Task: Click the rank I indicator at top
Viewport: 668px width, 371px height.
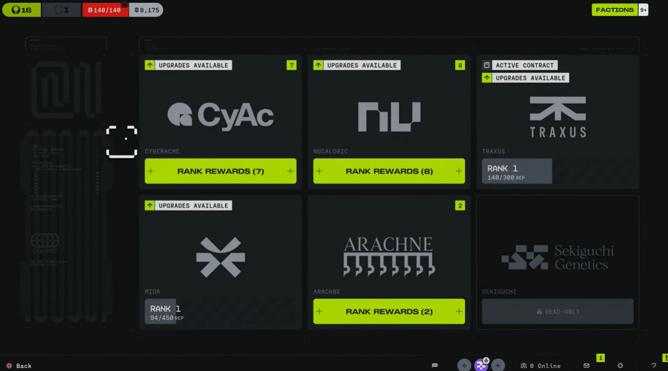Action: (62, 10)
